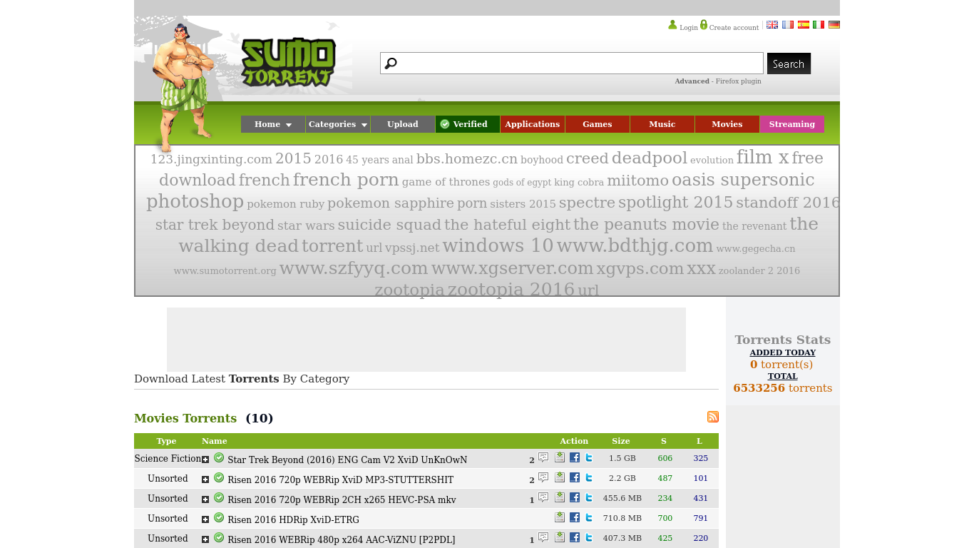This screenshot has width=974, height=548.
Task: Tweet the Risen HEVC-PSA mkv torrent
Action: 589,497
